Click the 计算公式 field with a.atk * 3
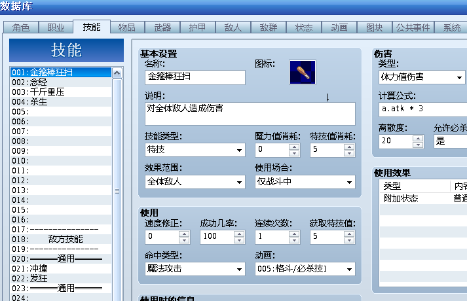This screenshot has height=301, width=467. click(423, 109)
